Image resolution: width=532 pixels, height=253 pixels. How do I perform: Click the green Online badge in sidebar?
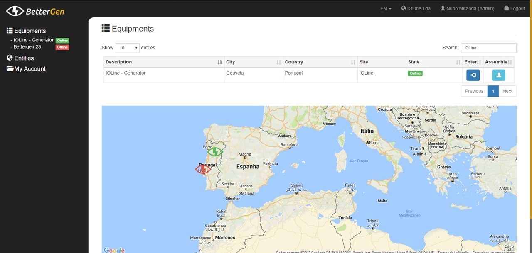(x=62, y=41)
